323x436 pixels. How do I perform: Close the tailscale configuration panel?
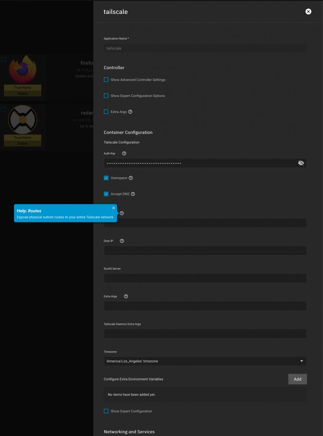pos(308,12)
